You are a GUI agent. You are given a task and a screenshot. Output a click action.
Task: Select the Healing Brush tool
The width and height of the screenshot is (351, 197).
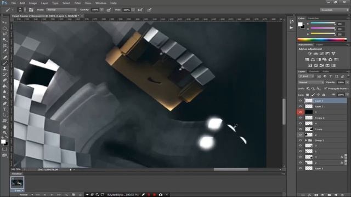[x=4, y=57]
